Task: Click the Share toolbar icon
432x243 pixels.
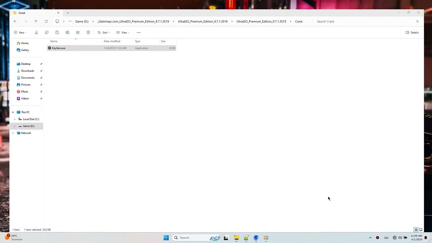Action: (78, 32)
